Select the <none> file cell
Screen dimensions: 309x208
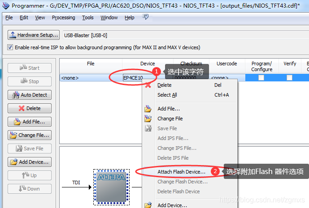tap(91, 78)
